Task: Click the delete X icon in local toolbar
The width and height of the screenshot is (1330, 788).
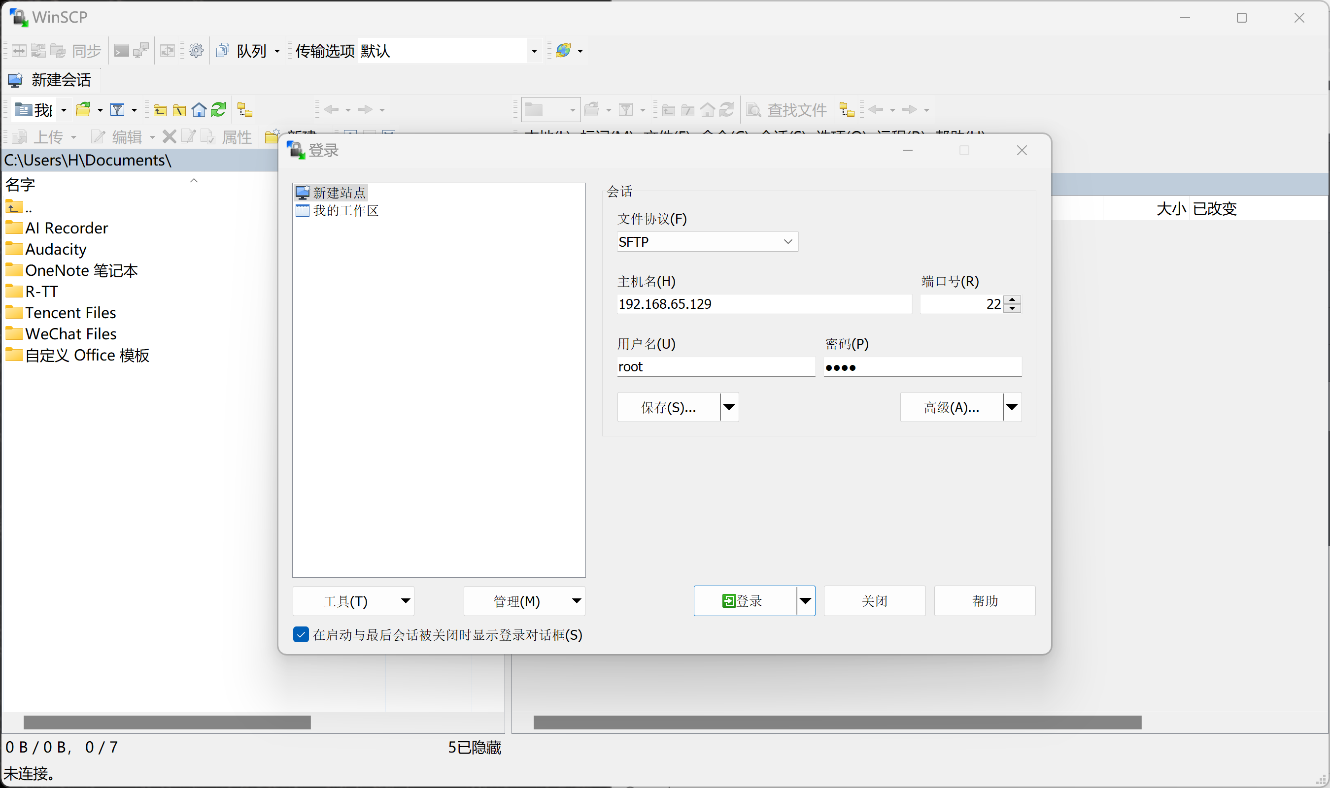Action: pyautogui.click(x=169, y=136)
